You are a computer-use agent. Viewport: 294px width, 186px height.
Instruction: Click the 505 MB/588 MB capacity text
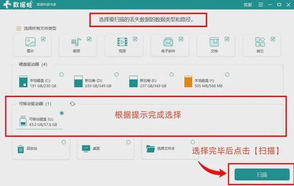coord(209,86)
